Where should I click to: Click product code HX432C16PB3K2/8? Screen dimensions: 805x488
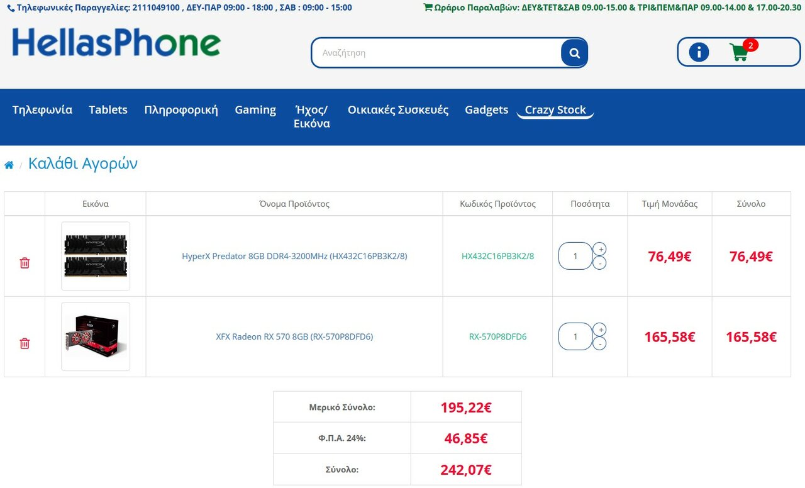point(497,256)
